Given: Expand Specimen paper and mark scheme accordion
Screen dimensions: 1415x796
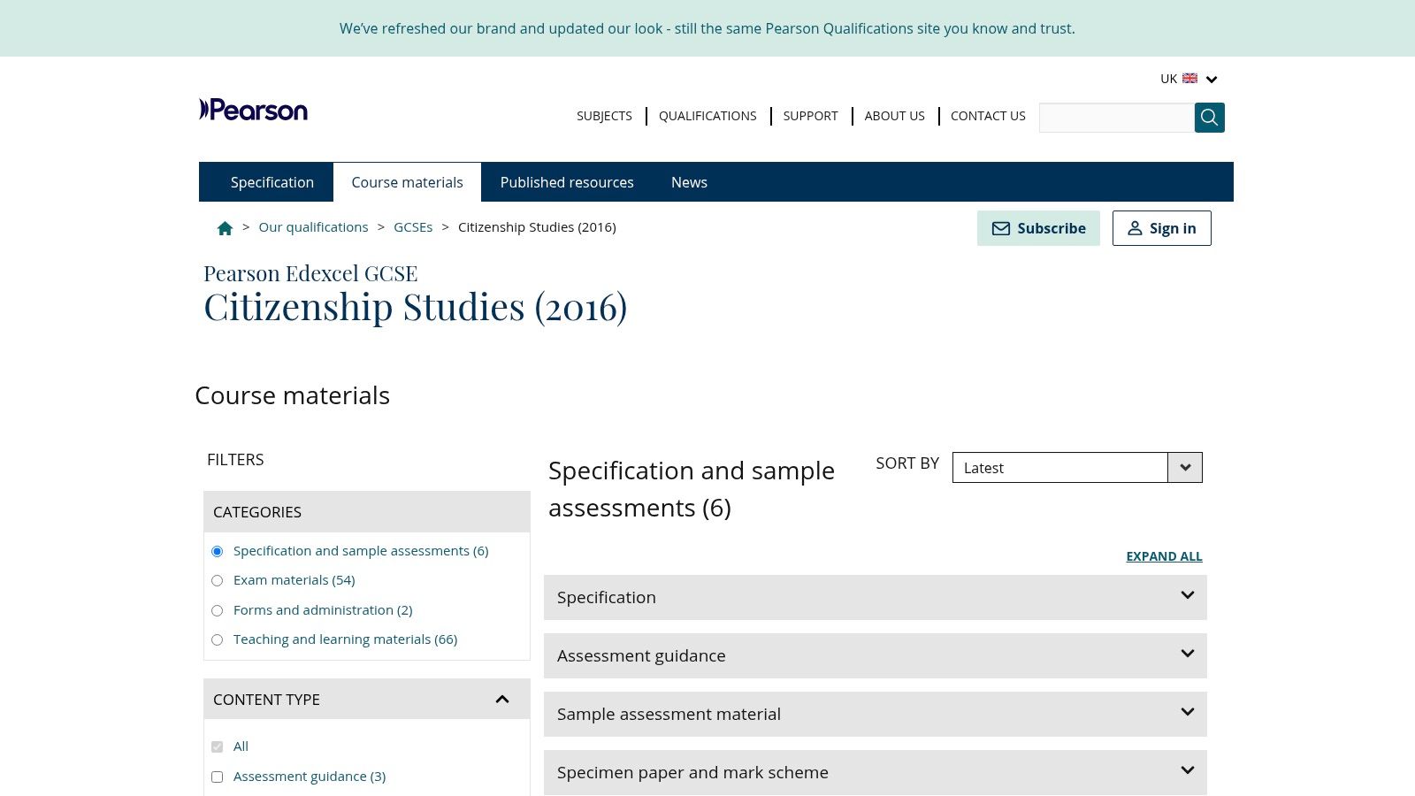Looking at the screenshot, I should (876, 772).
